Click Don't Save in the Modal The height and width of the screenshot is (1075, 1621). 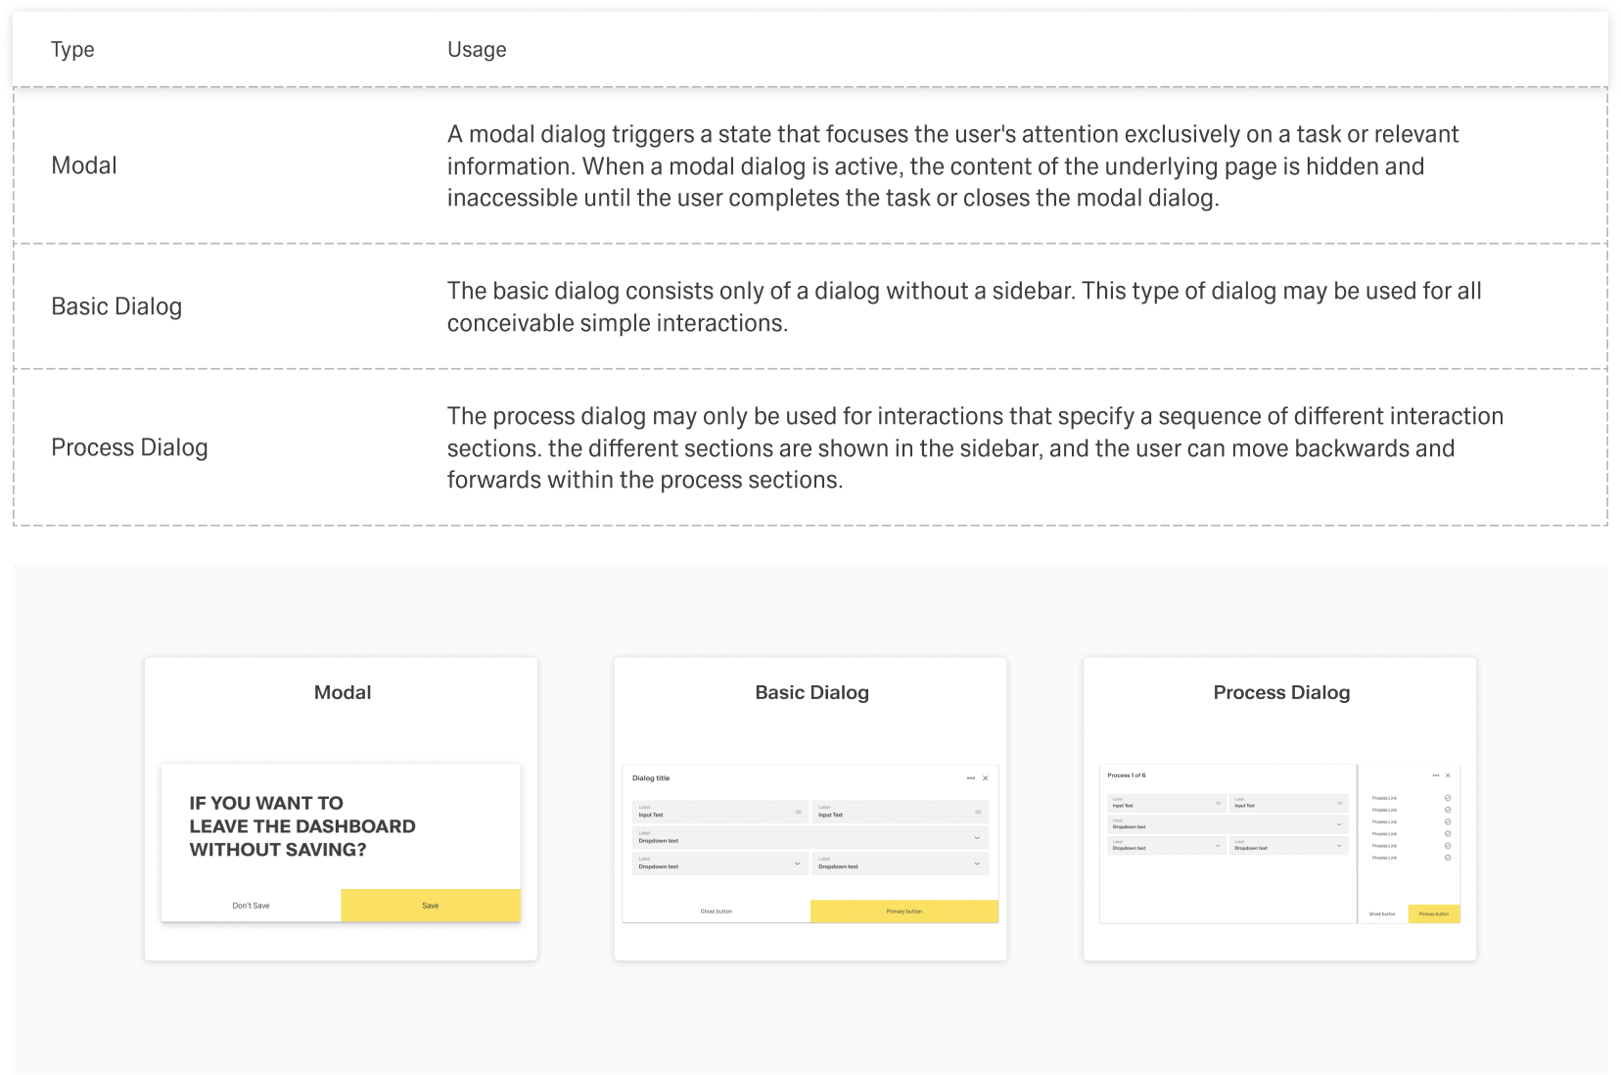click(251, 906)
